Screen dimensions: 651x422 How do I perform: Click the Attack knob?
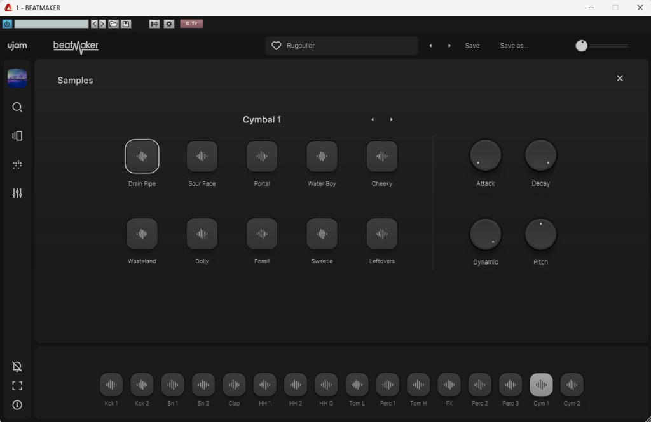485,155
